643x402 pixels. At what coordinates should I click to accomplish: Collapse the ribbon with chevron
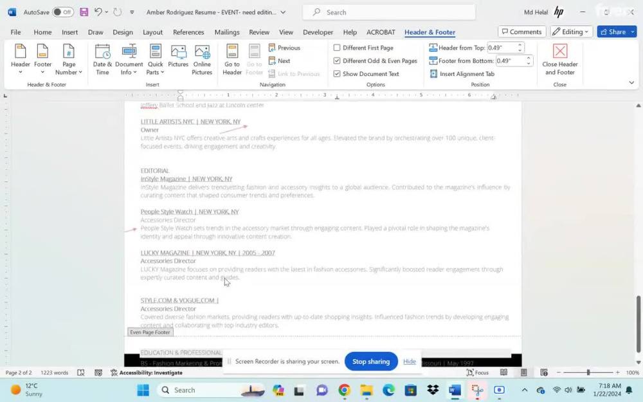[631, 83]
